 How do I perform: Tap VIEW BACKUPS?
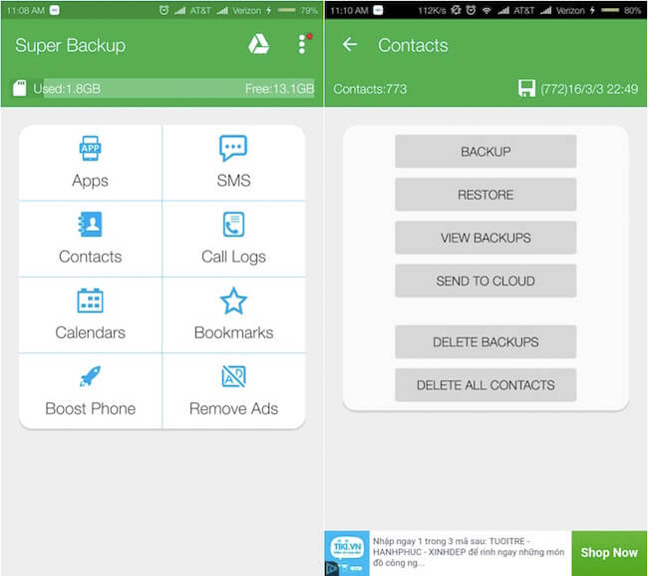coord(486,238)
